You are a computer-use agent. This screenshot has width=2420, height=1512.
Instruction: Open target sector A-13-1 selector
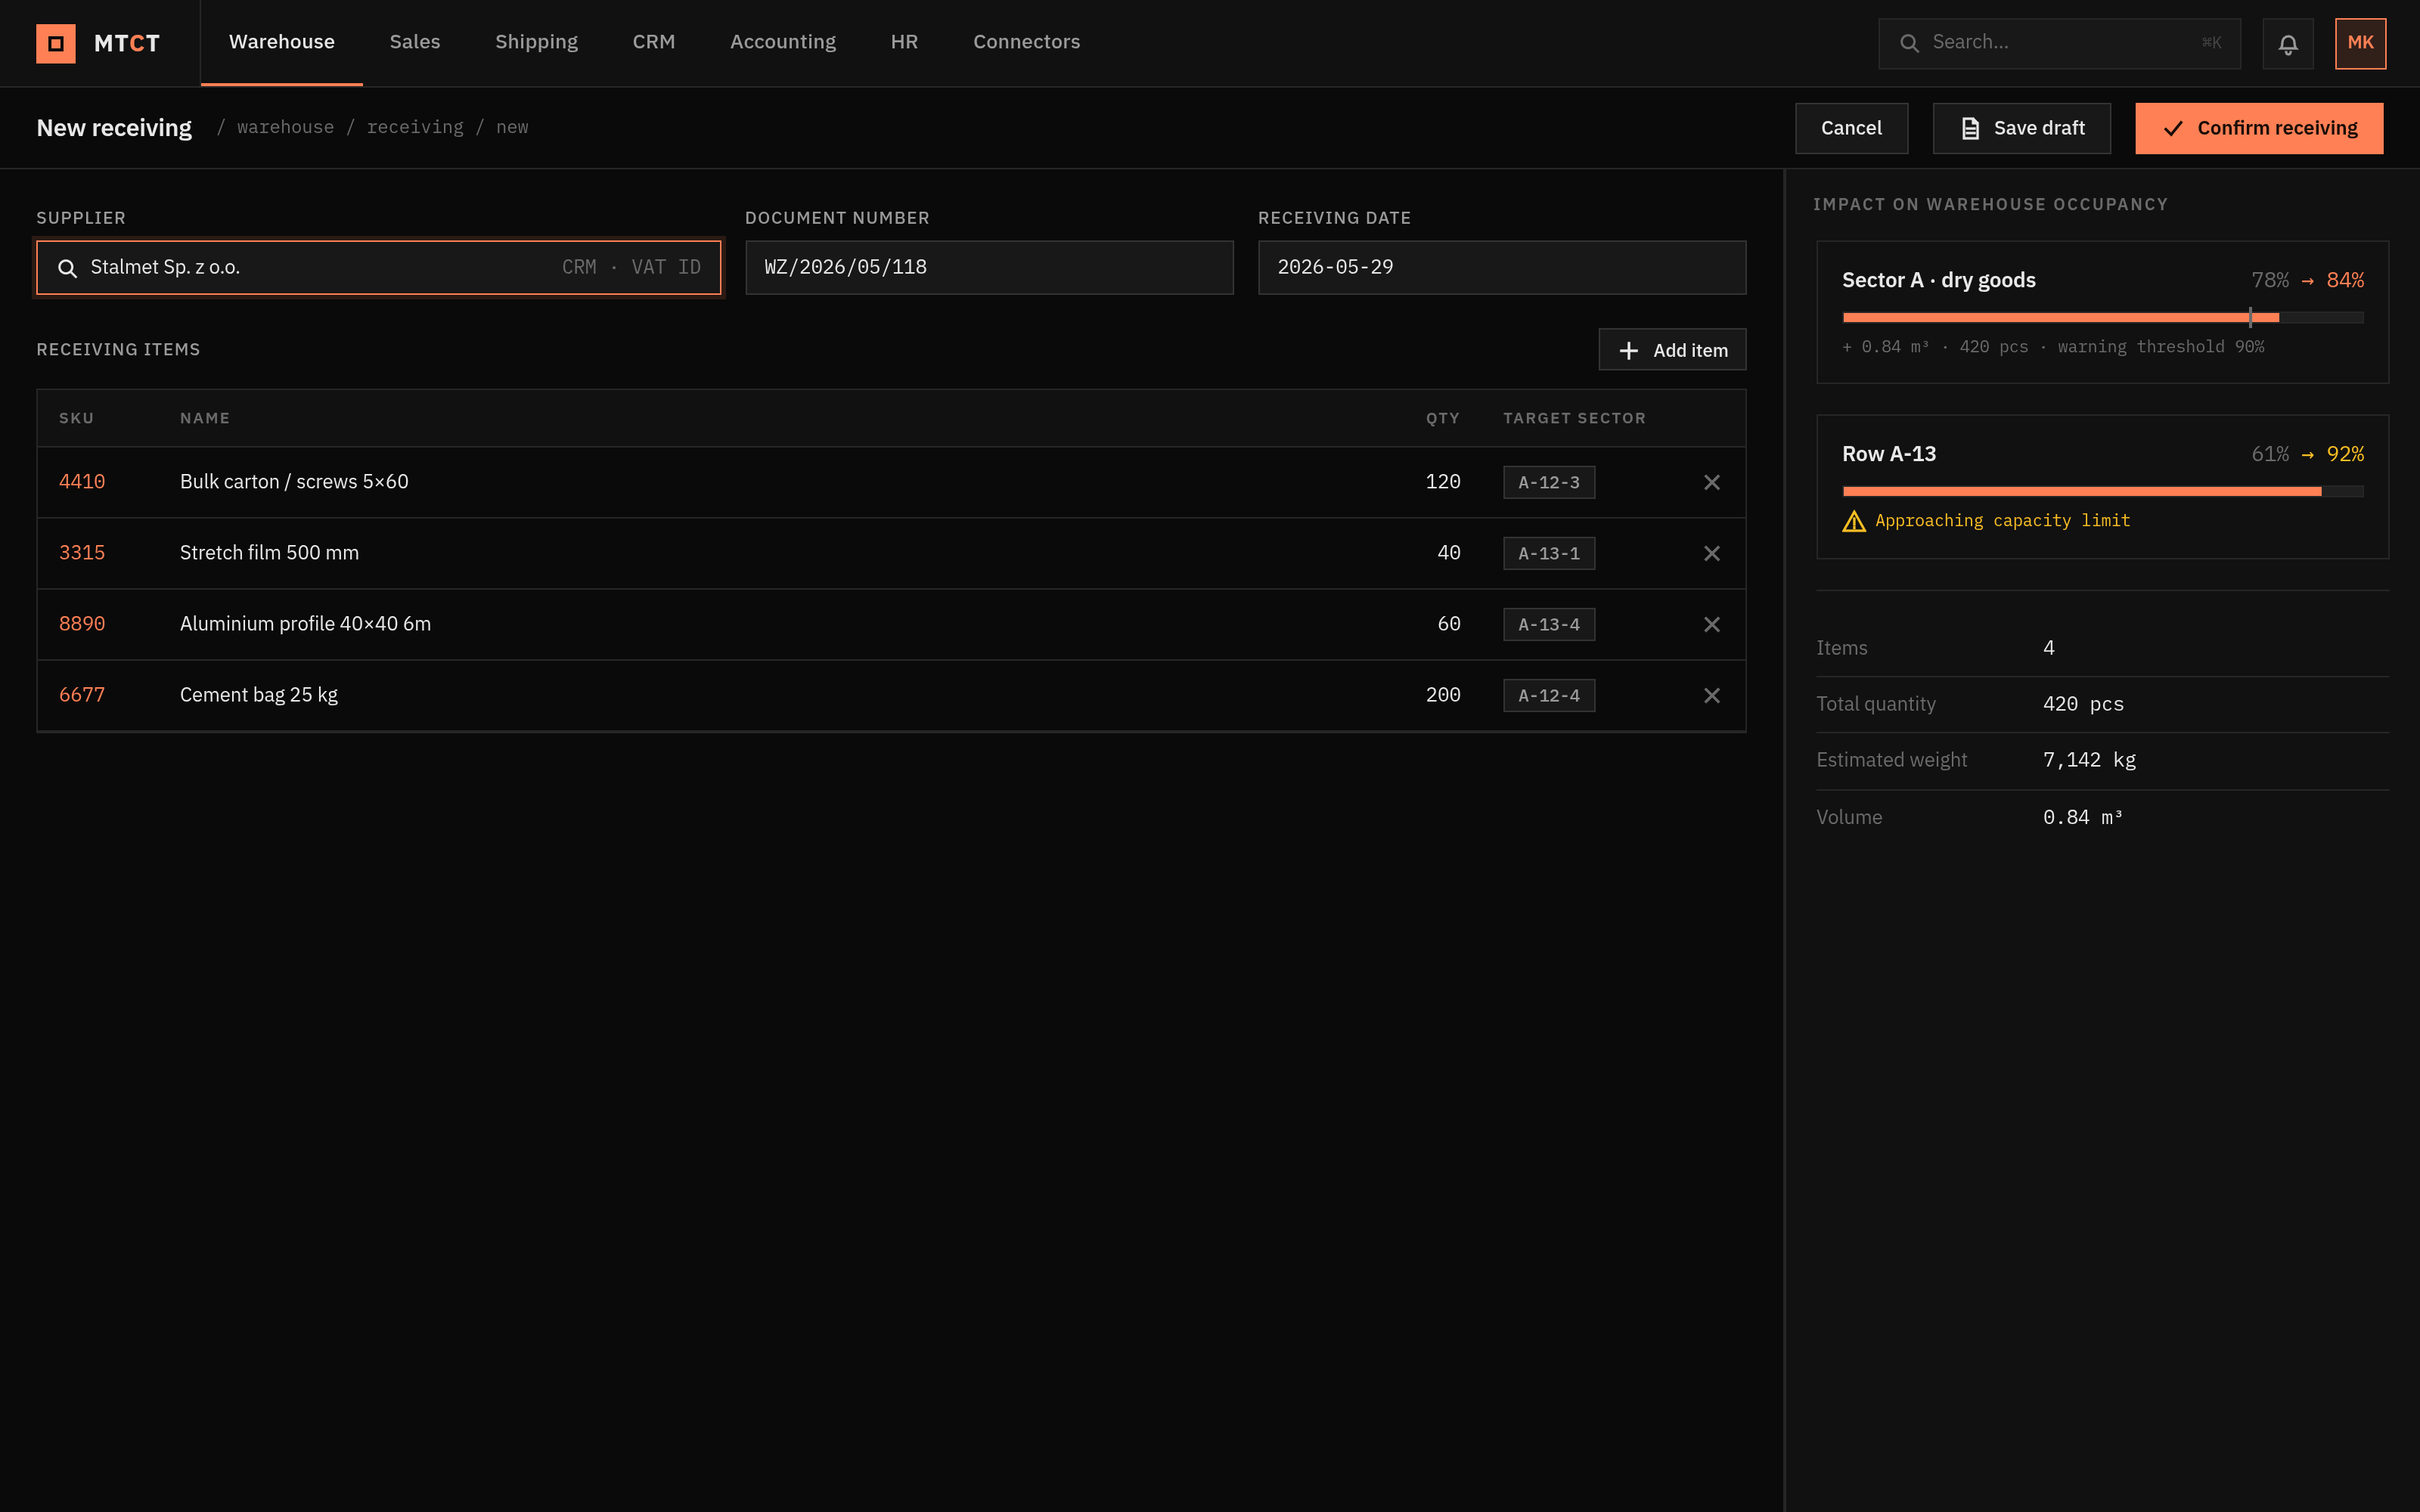pos(1549,553)
